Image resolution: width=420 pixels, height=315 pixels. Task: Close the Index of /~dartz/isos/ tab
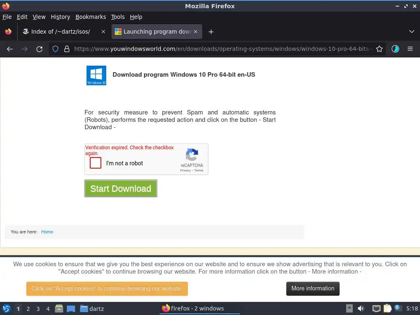click(x=103, y=32)
